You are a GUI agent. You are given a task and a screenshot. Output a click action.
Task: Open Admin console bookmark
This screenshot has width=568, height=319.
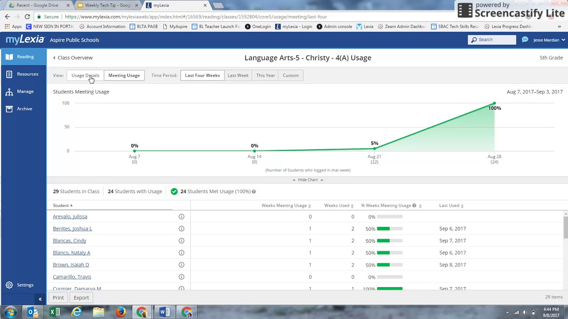pyautogui.click(x=334, y=27)
